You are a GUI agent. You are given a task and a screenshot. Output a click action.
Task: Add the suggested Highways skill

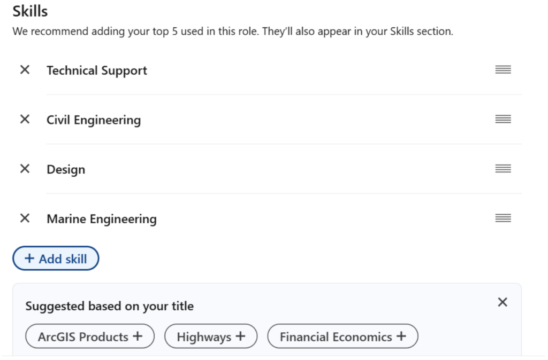[211, 337]
